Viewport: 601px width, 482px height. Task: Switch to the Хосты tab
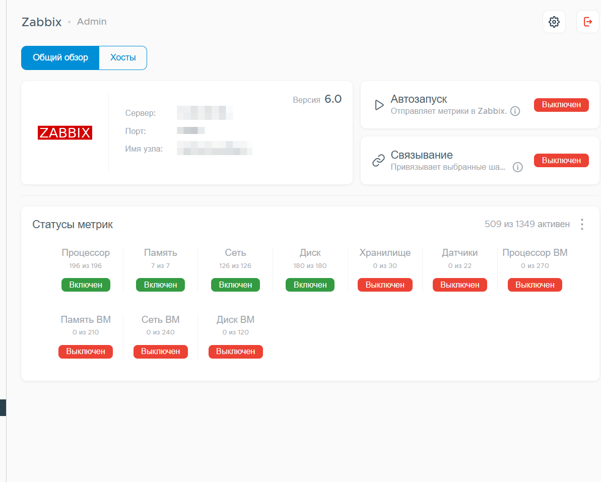pos(123,57)
